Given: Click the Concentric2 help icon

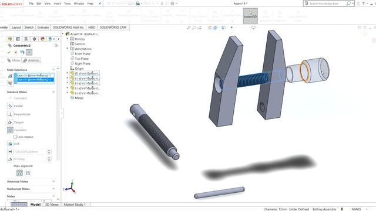Looking at the screenshot, I should (56, 46).
